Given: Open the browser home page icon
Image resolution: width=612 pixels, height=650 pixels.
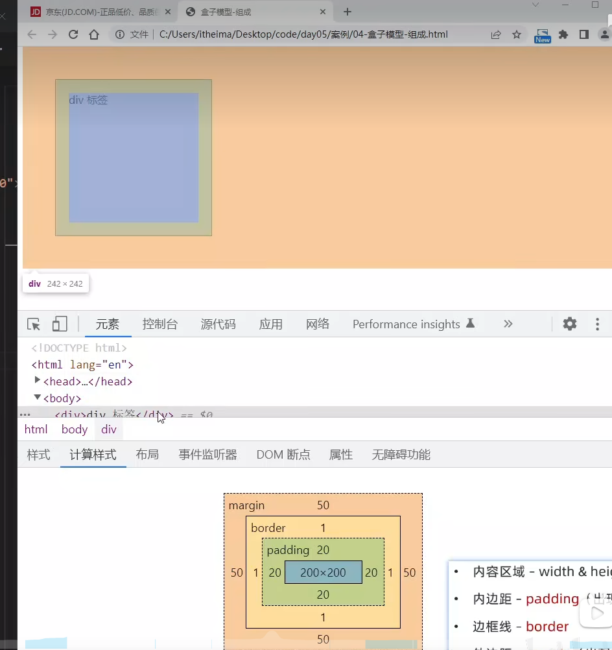Looking at the screenshot, I should point(94,34).
